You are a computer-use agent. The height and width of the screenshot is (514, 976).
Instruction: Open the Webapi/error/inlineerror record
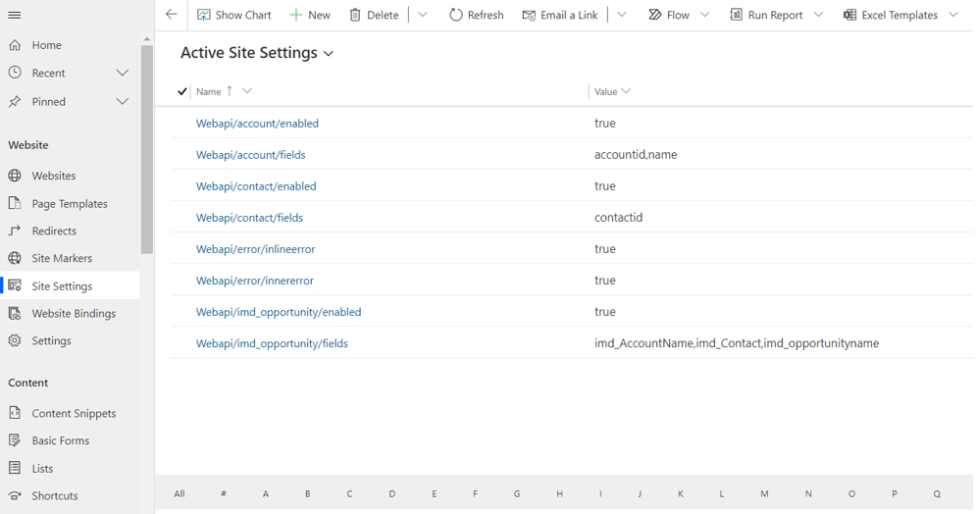tap(255, 249)
